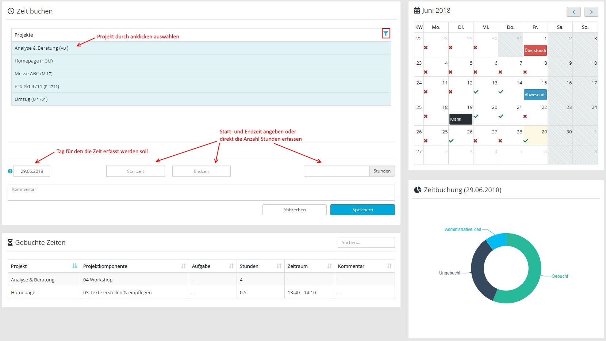The width and height of the screenshot is (606, 341).
Task: Click the blue help question mark icon
Action: pos(10,171)
